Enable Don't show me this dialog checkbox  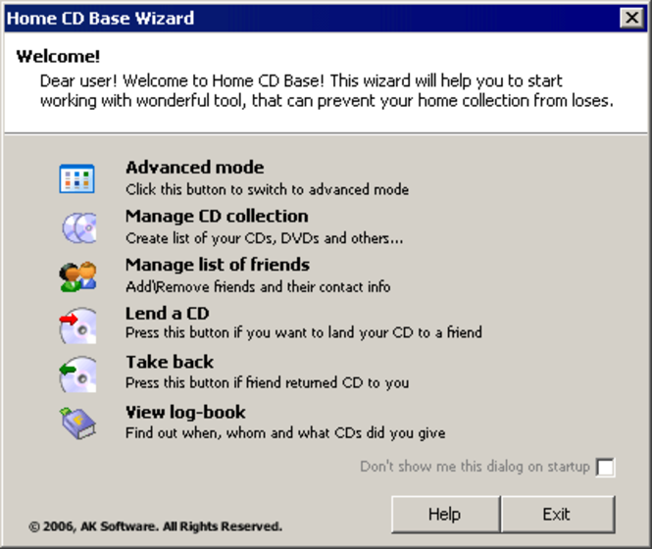pos(605,467)
